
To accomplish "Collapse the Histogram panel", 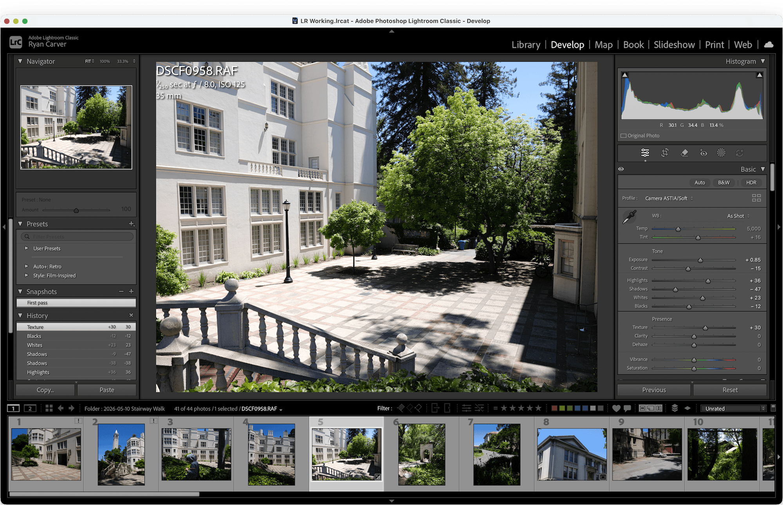I will point(763,61).
